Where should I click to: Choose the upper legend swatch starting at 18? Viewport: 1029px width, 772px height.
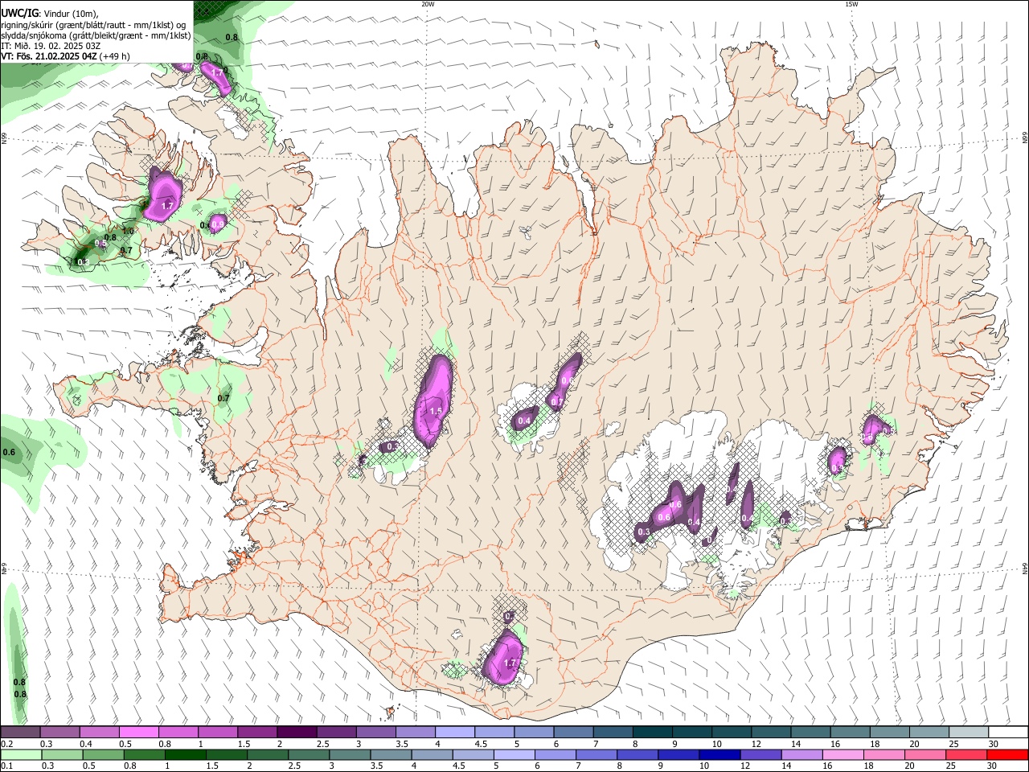[x=891, y=733]
